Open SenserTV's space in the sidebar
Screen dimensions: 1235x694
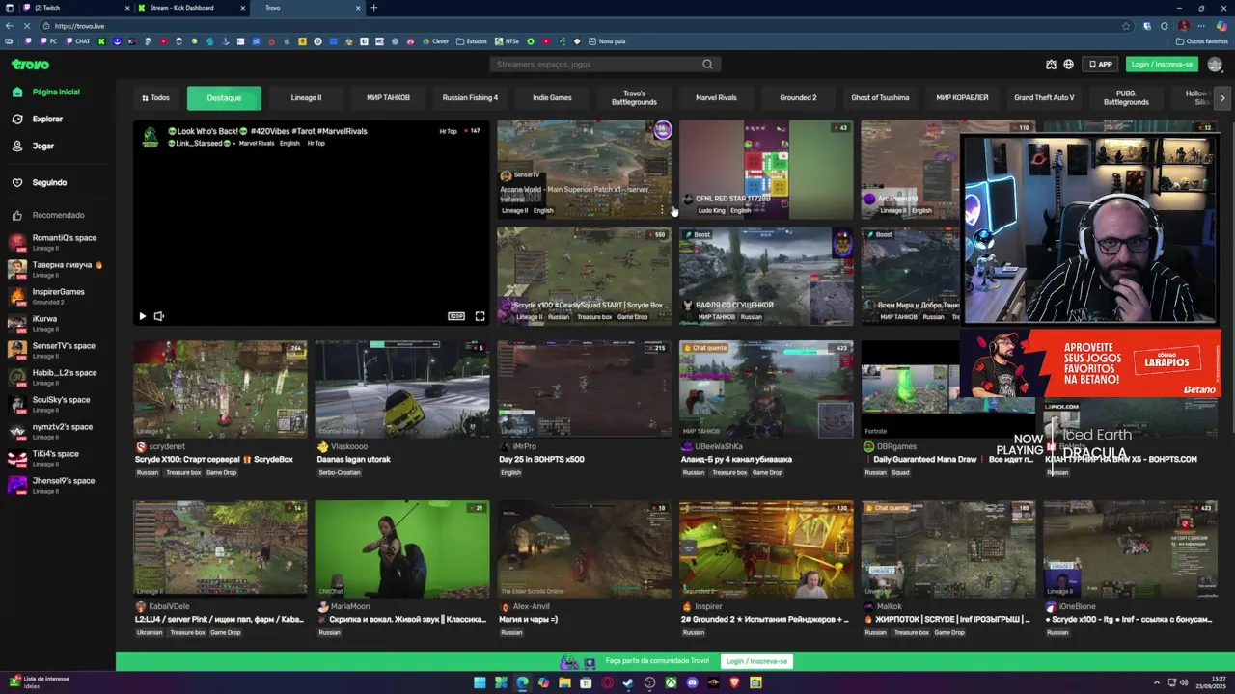coord(56,350)
